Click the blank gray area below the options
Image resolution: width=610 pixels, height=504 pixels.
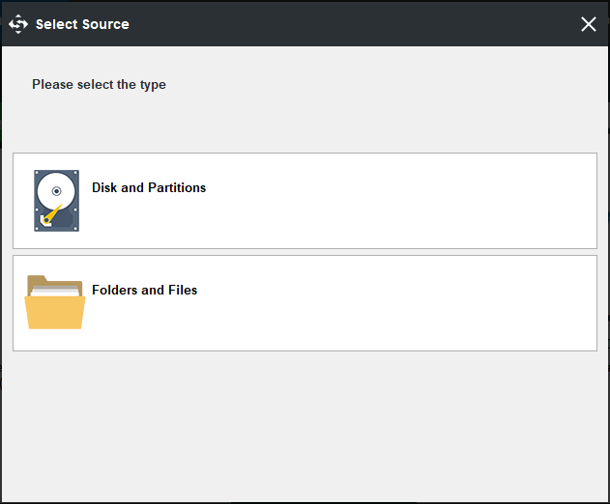click(305, 425)
